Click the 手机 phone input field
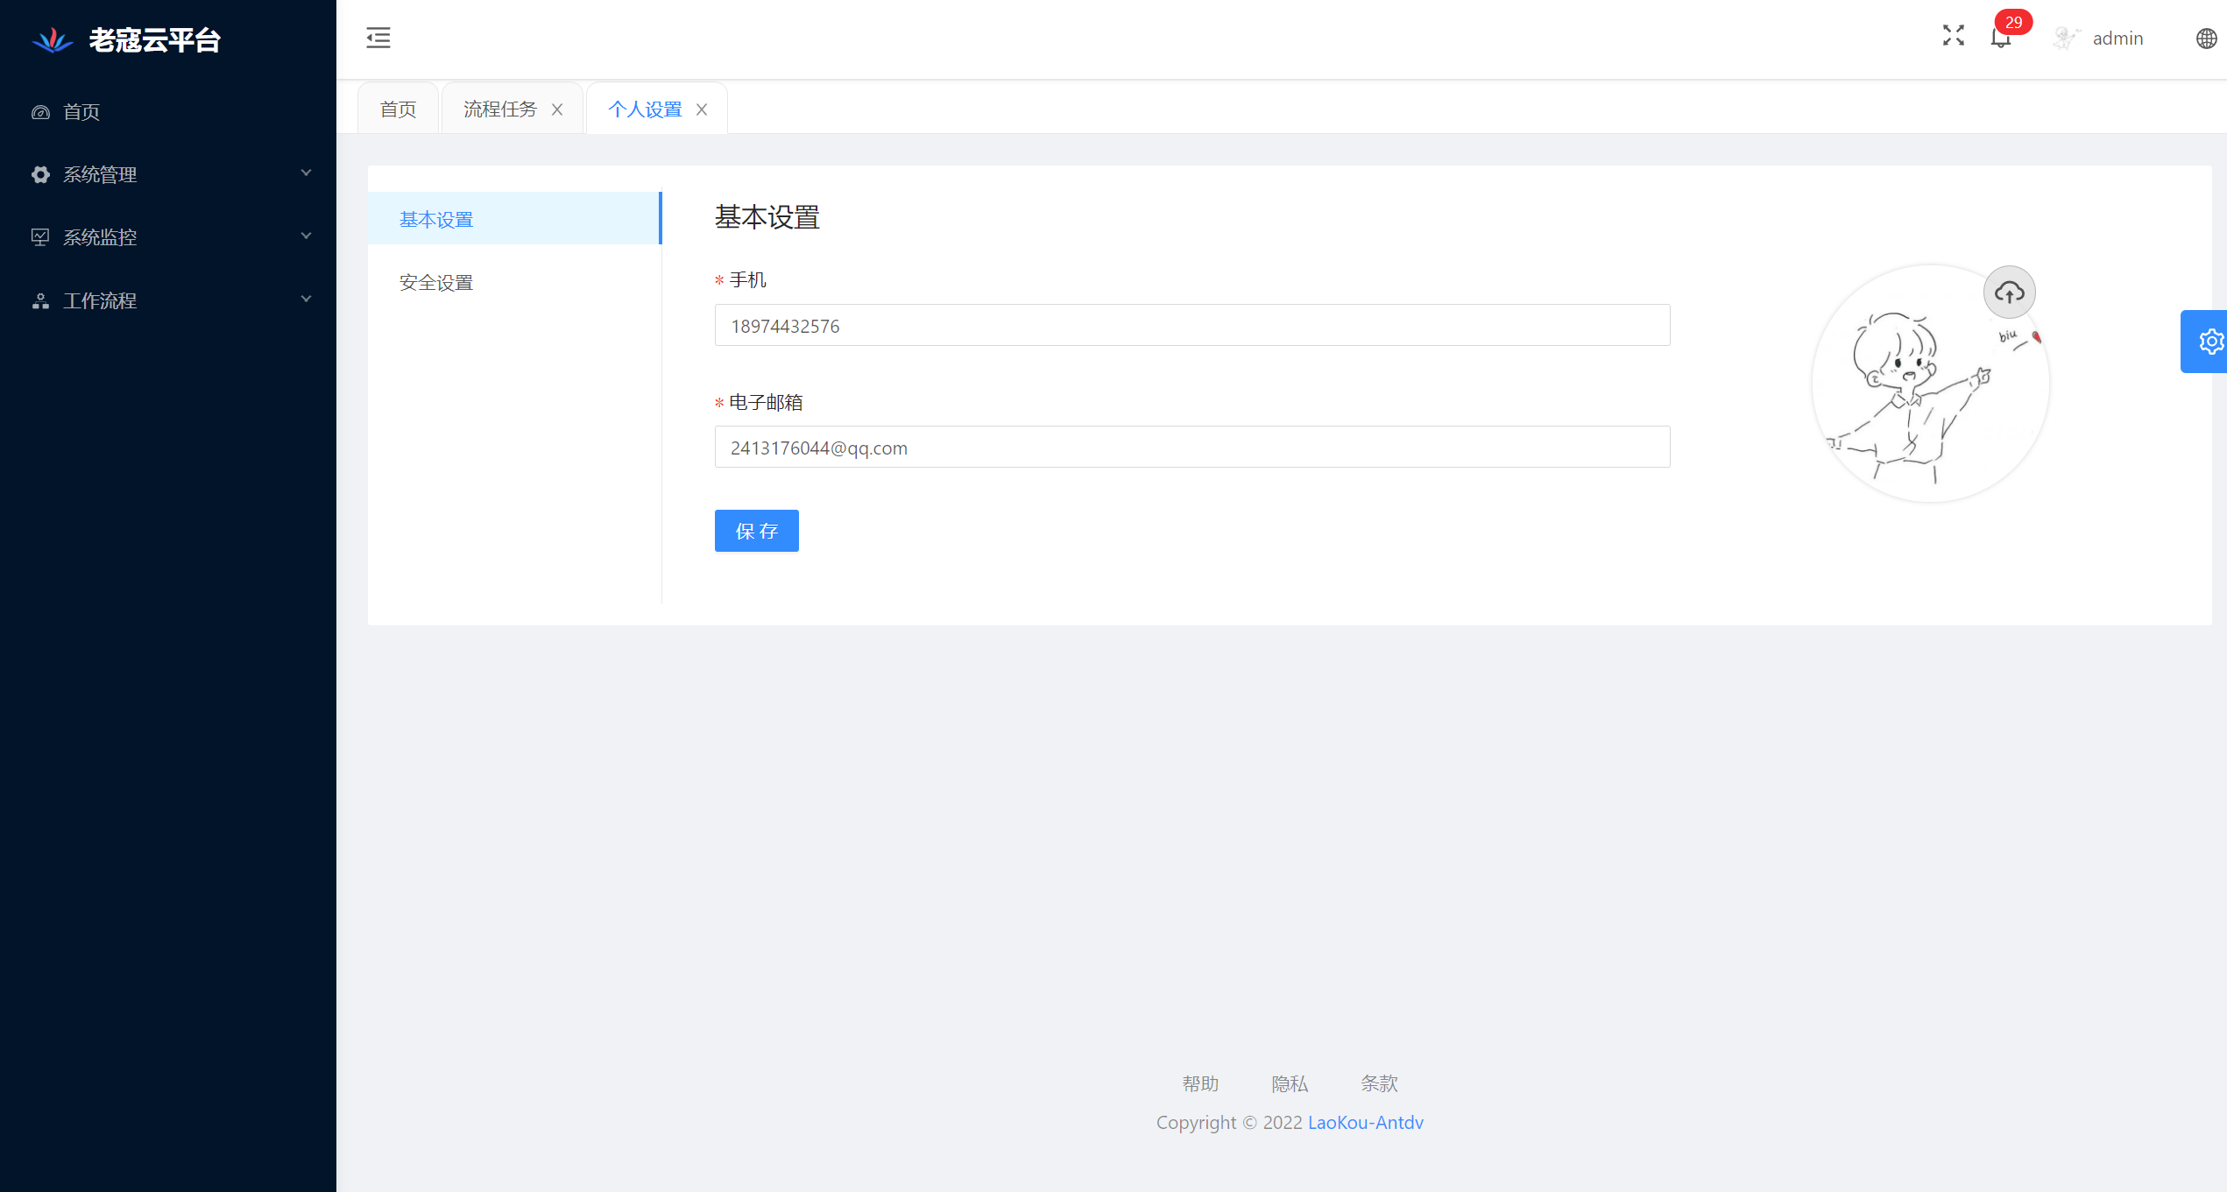The image size is (2227, 1192). coord(1191,326)
